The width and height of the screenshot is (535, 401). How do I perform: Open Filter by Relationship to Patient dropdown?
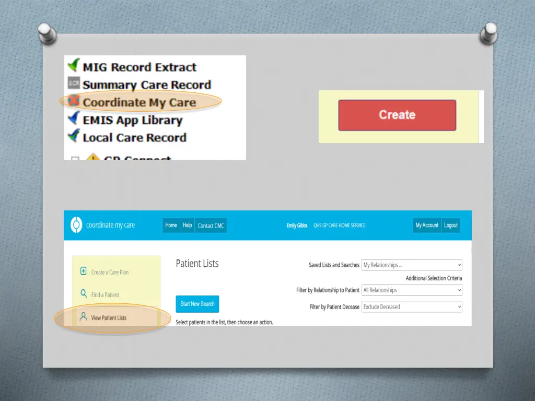412,290
